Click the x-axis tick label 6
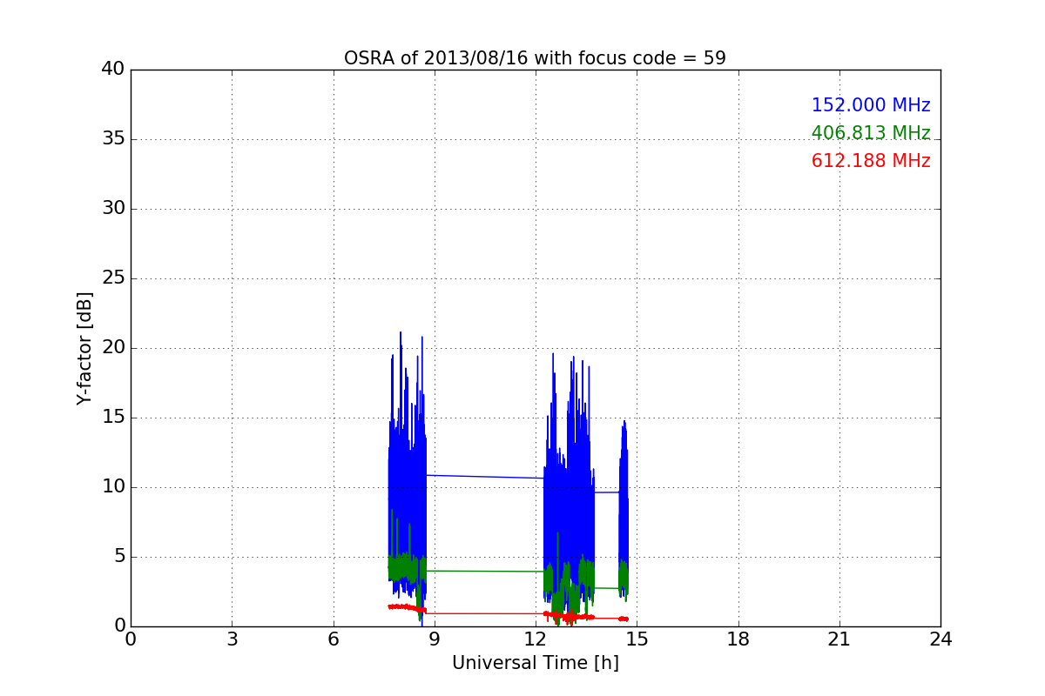Image resolution: width=1045 pixels, height=696 pixels. point(333,639)
